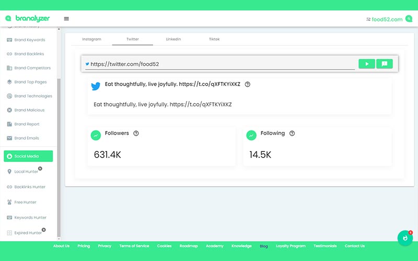Switch to the Tiktok tab

pos(214,39)
